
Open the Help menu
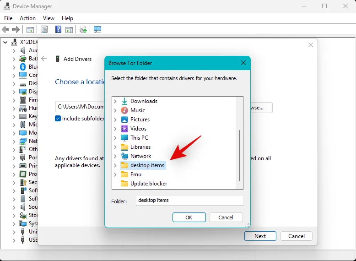(67, 18)
